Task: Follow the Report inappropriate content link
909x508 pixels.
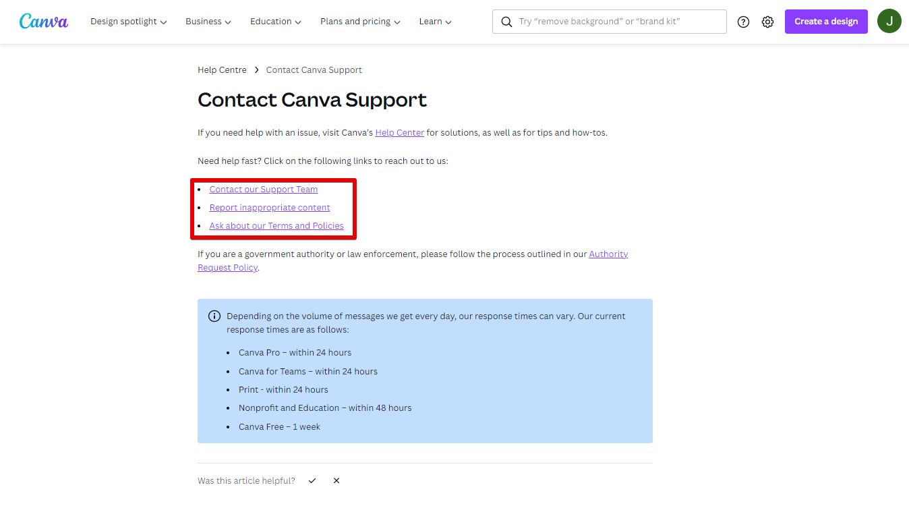Action: (270, 208)
